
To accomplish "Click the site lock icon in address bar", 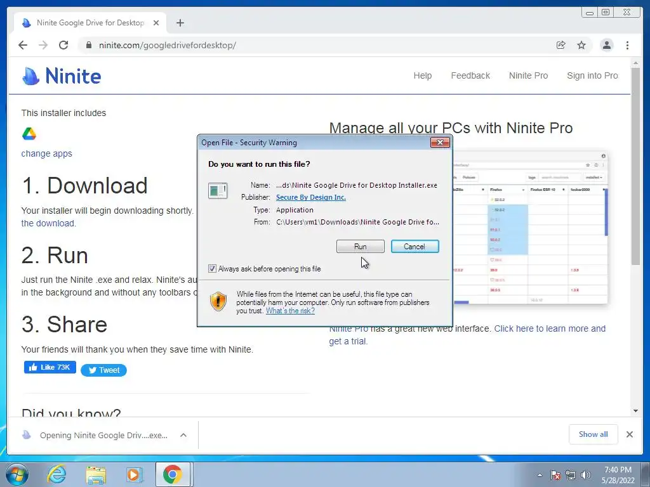I will [88, 45].
